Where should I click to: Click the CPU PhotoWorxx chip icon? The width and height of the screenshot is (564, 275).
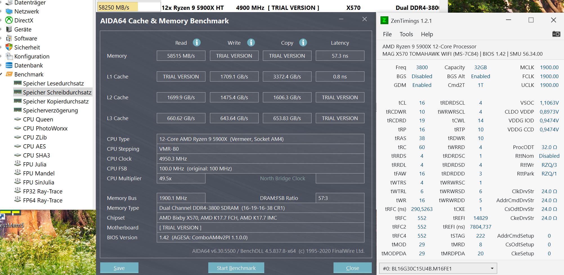(x=18, y=128)
